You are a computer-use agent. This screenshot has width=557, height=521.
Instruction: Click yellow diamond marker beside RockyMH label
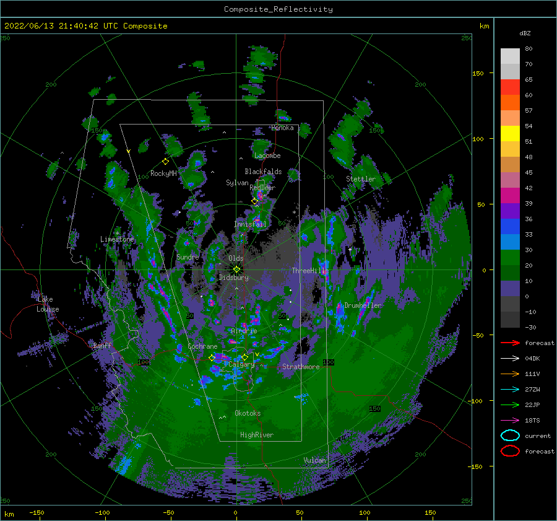(x=165, y=162)
